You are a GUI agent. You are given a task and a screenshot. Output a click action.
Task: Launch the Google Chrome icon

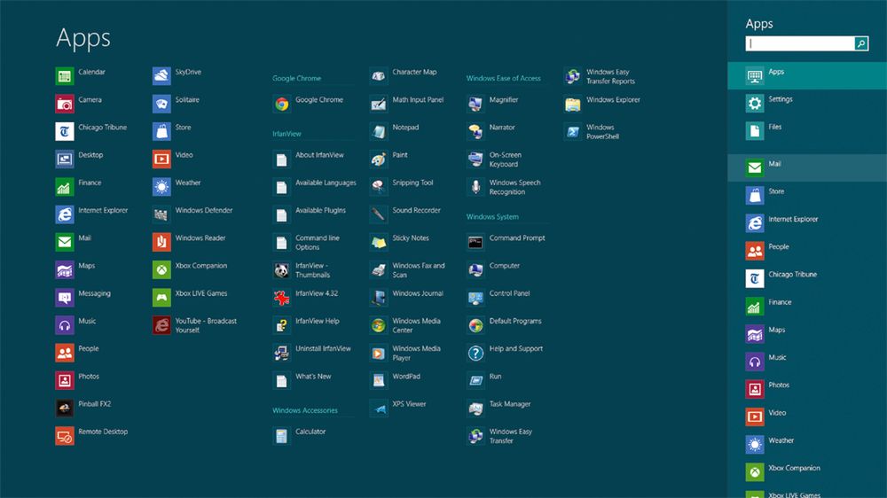(282, 104)
